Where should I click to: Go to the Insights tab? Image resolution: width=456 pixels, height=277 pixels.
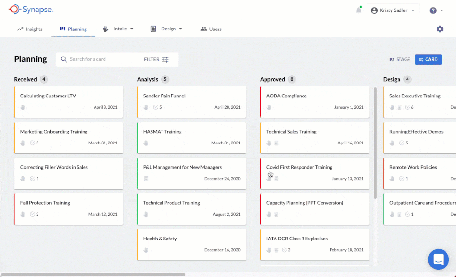(29, 29)
